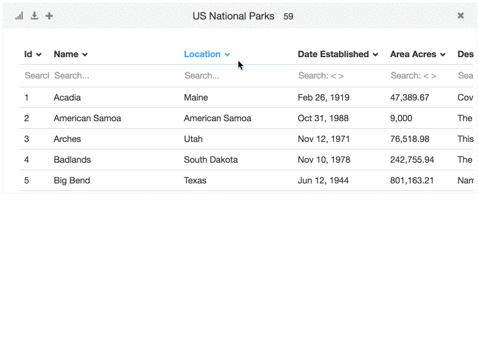This screenshot has width=478, height=343.
Task: Click the bar chart icon
Action: pyautogui.click(x=19, y=16)
